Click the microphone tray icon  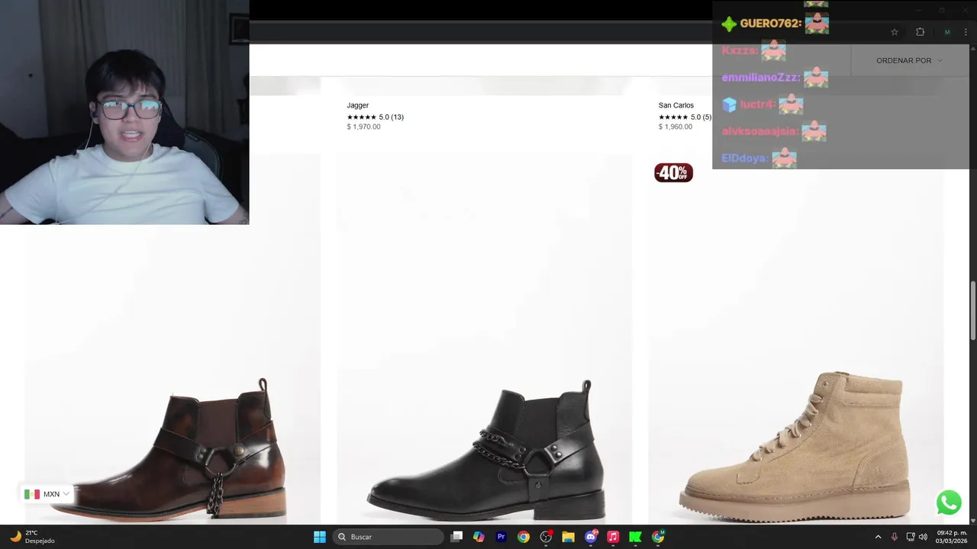click(895, 537)
